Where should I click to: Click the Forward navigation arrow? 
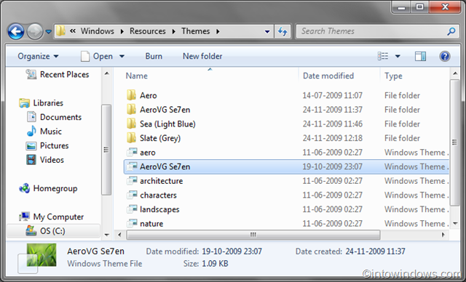click(x=35, y=31)
